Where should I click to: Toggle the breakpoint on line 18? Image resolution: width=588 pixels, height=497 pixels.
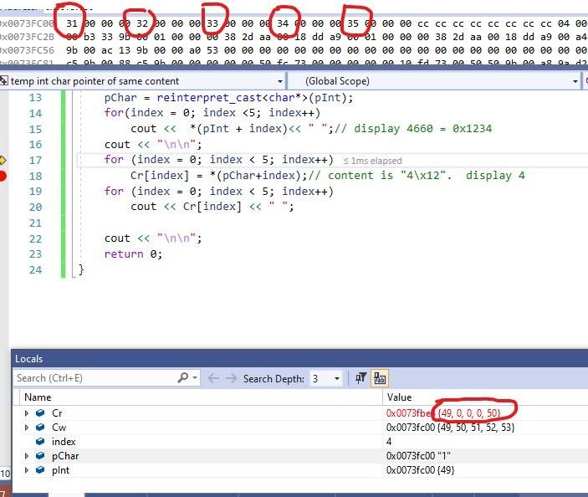pyautogui.click(x=3, y=176)
